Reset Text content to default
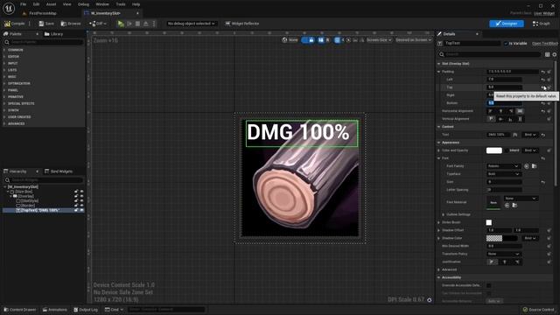 pos(543,135)
